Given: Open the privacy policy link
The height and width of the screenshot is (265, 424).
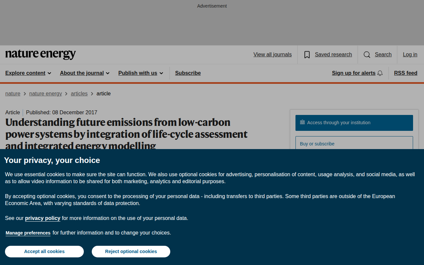Looking at the screenshot, I should click(43, 218).
